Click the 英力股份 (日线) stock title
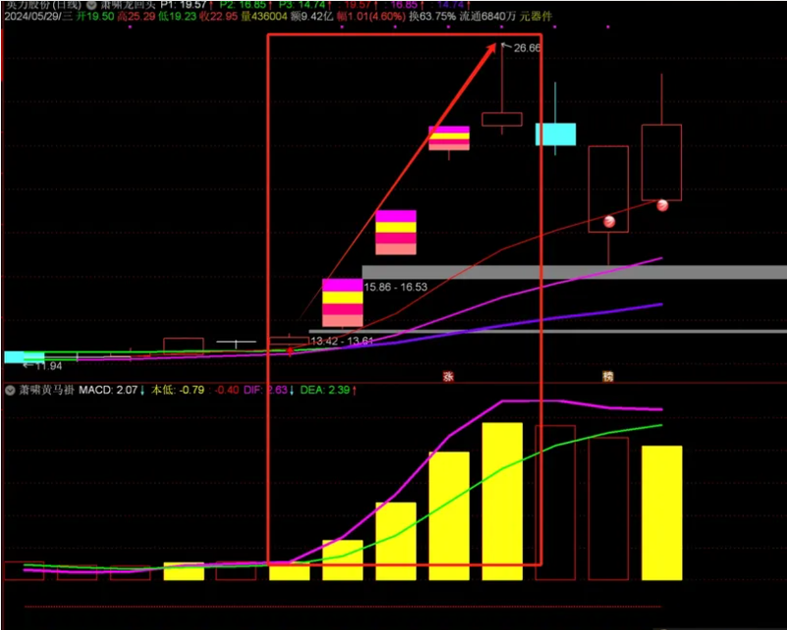787x630 pixels. point(41,5)
